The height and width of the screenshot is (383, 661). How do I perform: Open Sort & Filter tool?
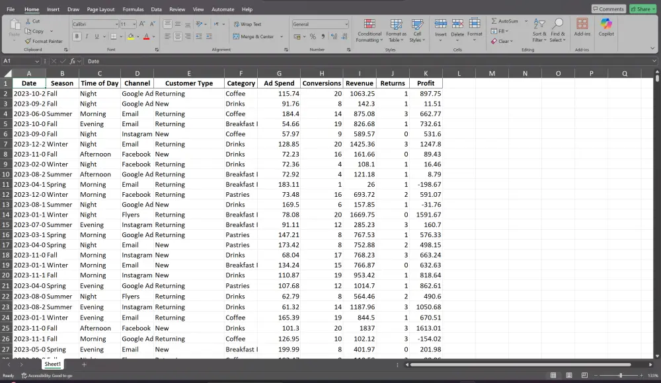[x=539, y=30]
